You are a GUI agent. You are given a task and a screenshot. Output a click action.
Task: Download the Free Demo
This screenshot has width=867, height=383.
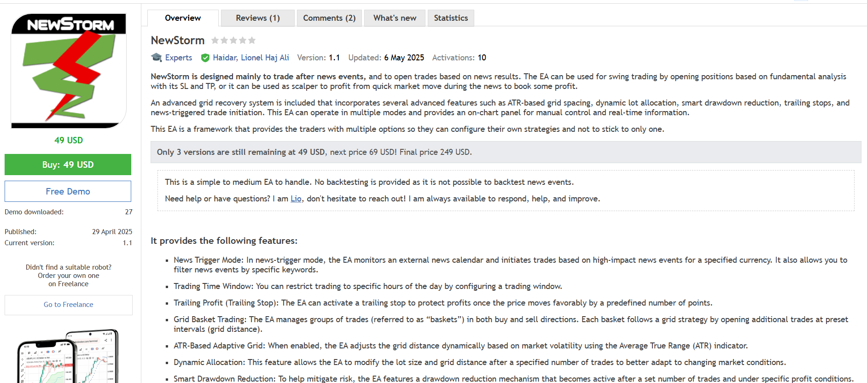(68, 191)
